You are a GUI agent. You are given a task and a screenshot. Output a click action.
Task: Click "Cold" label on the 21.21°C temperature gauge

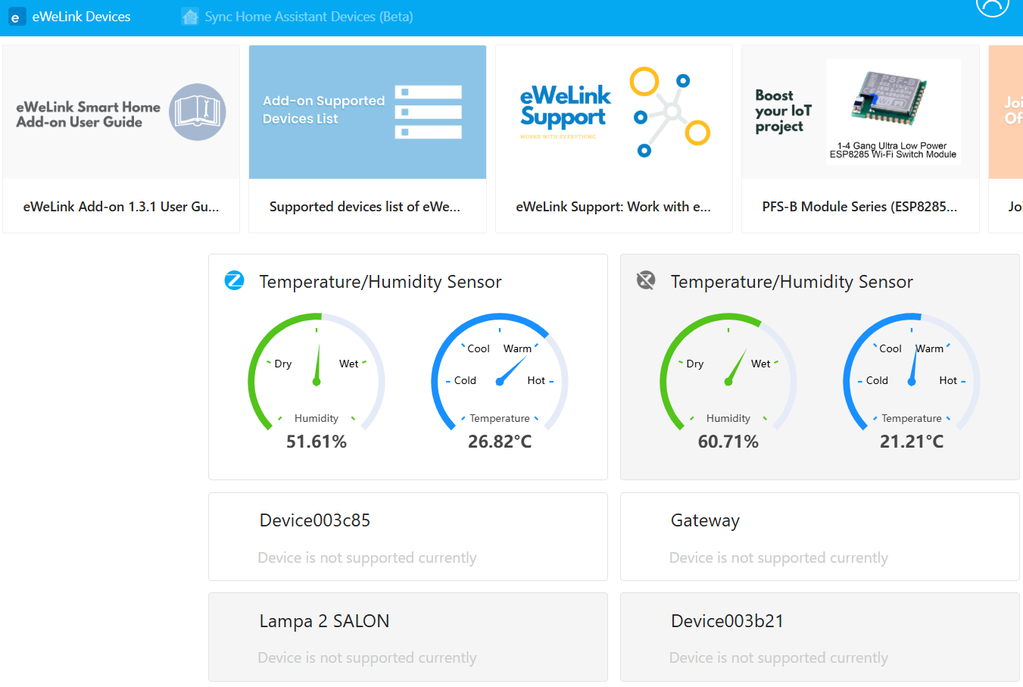tap(877, 380)
